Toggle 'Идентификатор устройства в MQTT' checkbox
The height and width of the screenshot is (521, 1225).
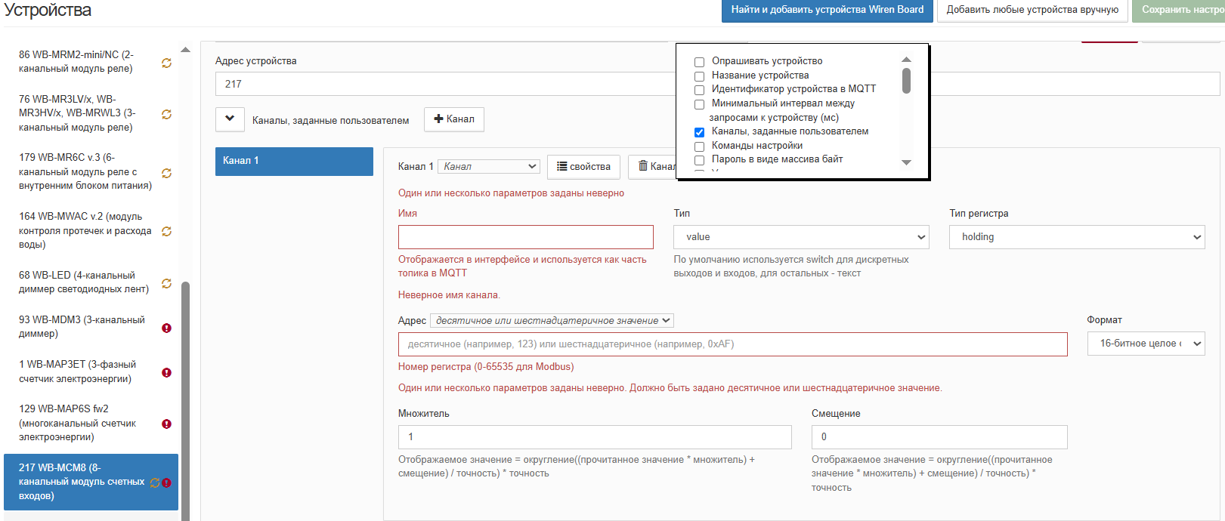699,90
